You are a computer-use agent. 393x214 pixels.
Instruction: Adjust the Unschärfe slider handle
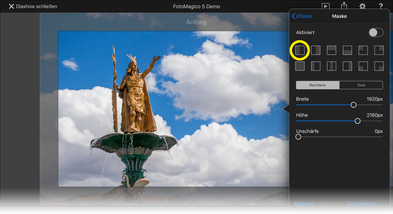298,137
